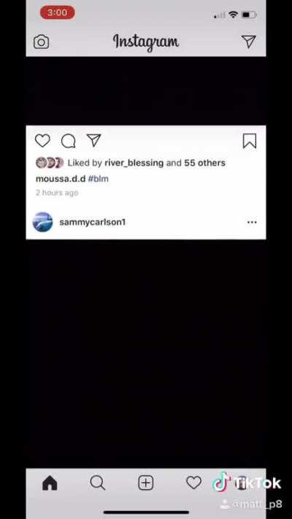This screenshot has width=292, height=519.
Task: Go to Home tab in bottom bar
Action: point(50,483)
